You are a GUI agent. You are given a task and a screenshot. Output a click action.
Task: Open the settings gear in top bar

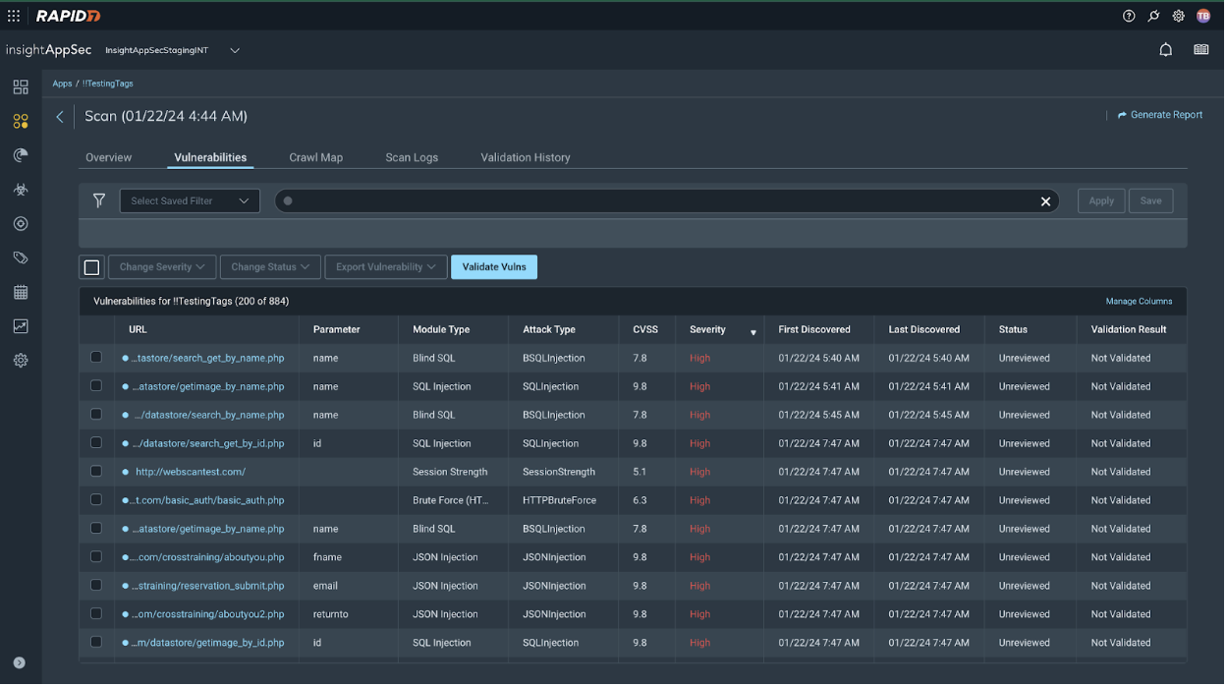1178,16
